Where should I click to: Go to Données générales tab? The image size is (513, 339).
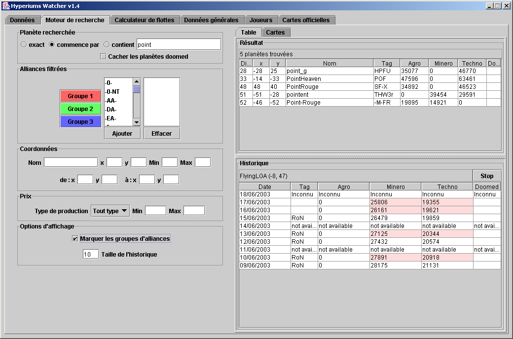click(x=211, y=20)
